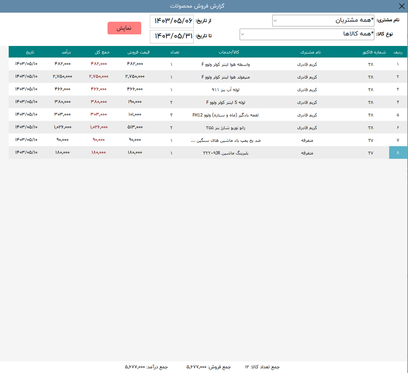408x373 pixels.
Task: Sort by کالا/خدمات column header
Action: pyautogui.click(x=229, y=52)
